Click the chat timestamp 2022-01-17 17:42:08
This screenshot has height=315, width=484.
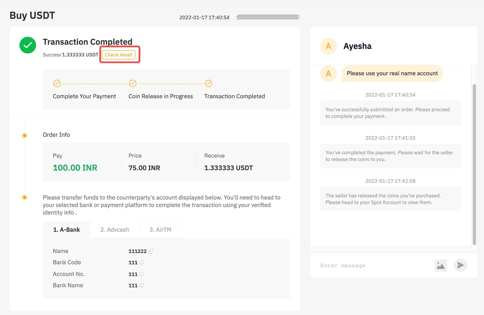390,181
